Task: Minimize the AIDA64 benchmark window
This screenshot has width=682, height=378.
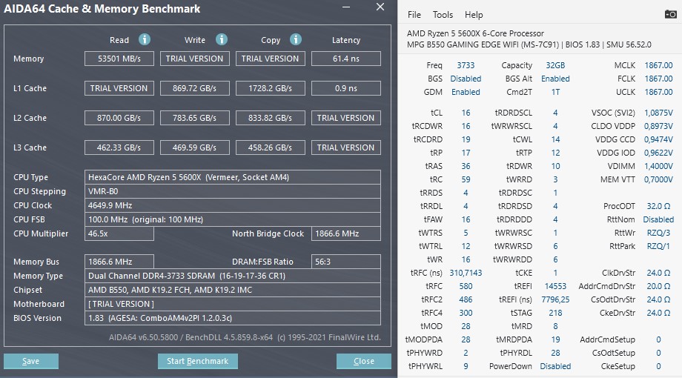Action: pyautogui.click(x=346, y=7)
